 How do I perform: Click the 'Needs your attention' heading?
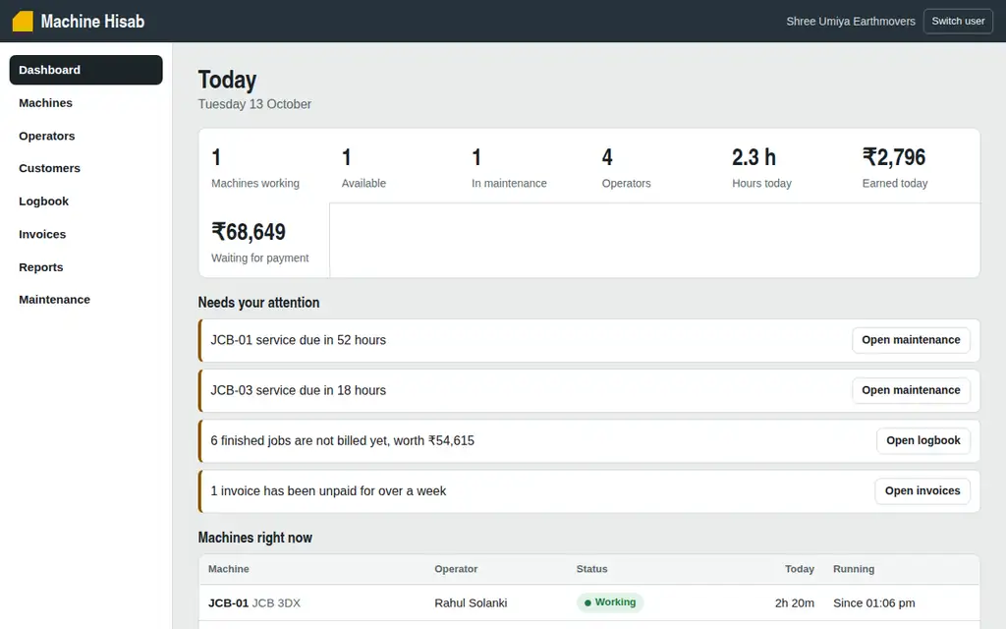point(258,303)
